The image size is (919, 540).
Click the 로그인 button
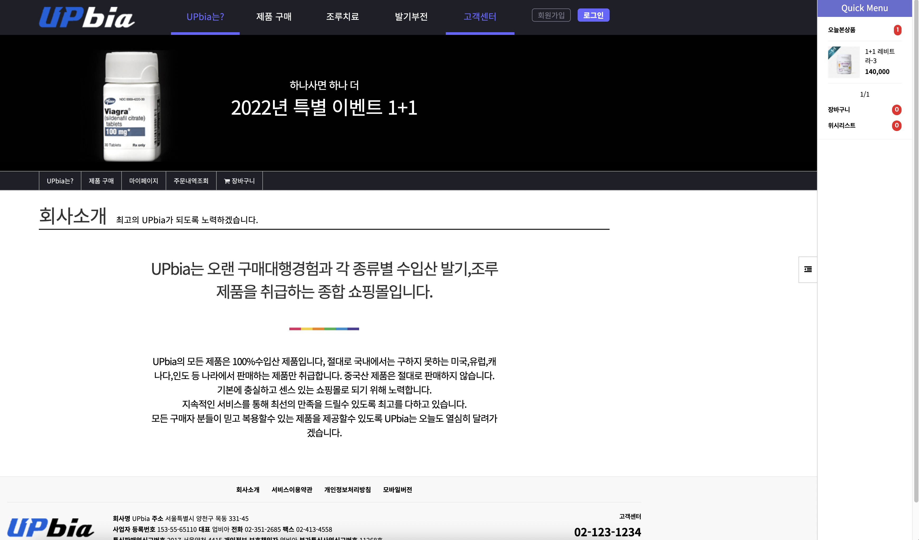coord(593,15)
